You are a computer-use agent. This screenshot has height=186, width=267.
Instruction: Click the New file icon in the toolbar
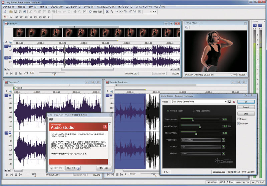click(5, 12)
